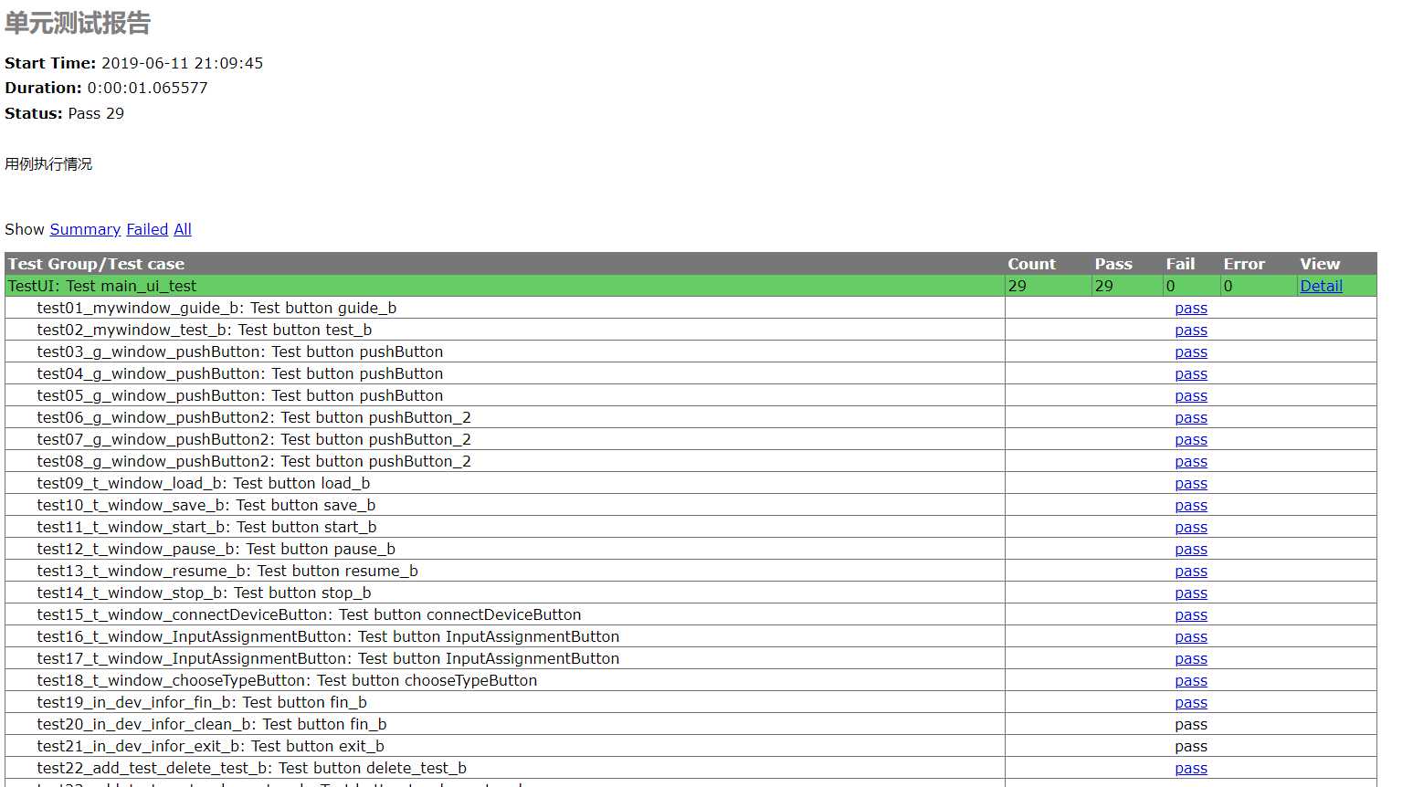Select the Test Group/Test case column header

[x=96, y=264]
